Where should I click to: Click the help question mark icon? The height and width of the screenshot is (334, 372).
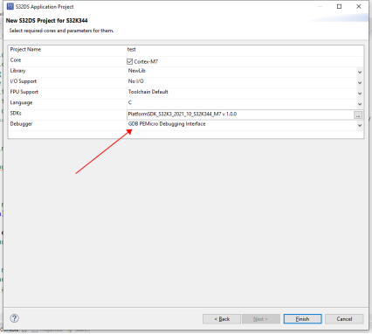14,318
